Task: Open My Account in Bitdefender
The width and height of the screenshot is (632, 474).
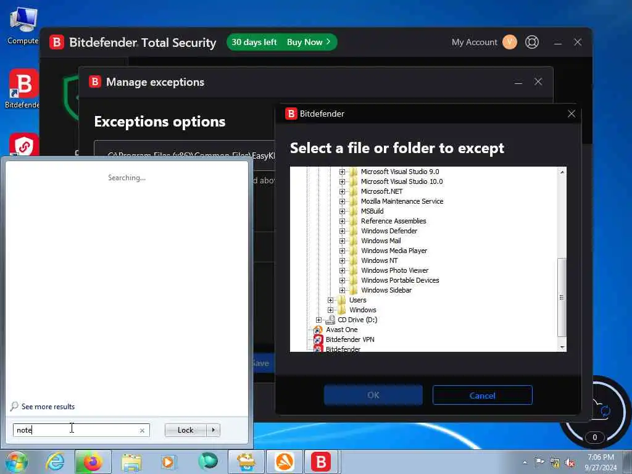Action: pyautogui.click(x=475, y=43)
